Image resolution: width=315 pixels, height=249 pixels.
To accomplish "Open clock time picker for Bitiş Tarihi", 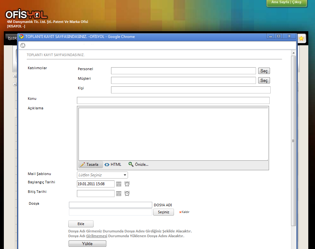I will coord(127,194).
